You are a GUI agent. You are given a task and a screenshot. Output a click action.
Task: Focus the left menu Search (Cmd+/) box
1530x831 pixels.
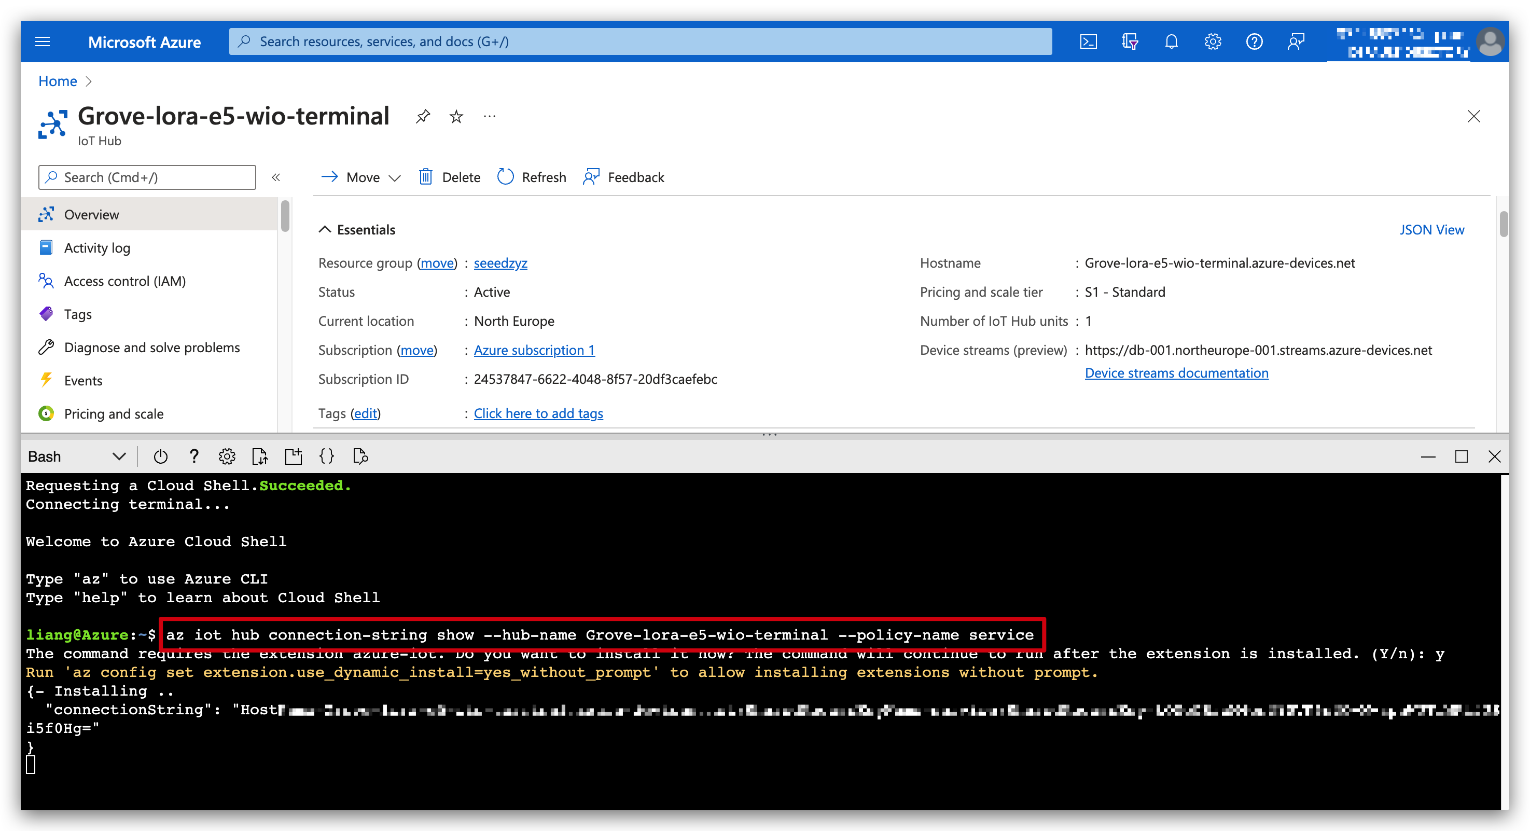147,177
